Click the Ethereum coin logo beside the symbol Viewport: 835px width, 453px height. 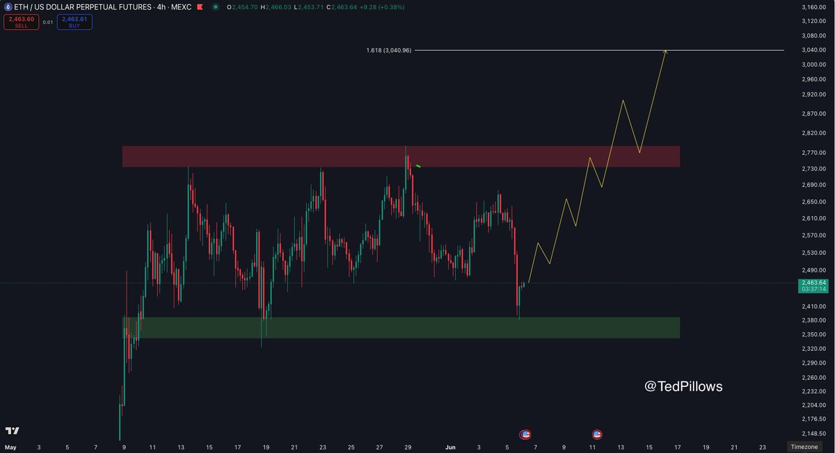[x=8, y=7]
